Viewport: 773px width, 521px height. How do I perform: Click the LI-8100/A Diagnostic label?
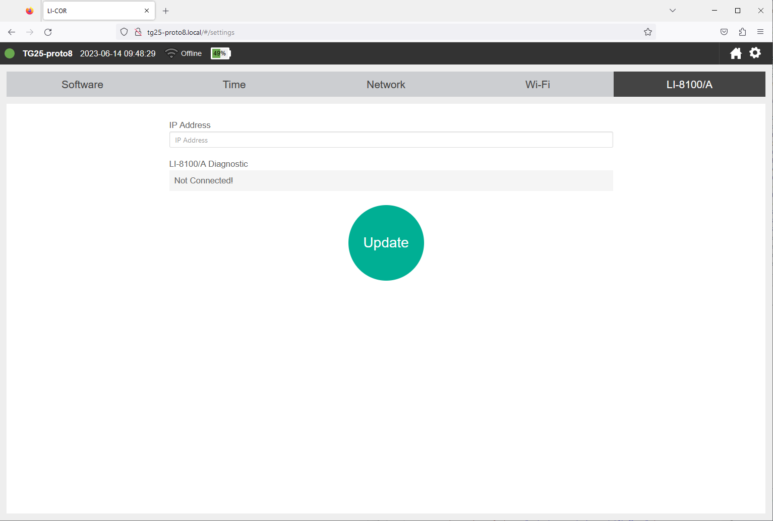point(209,164)
